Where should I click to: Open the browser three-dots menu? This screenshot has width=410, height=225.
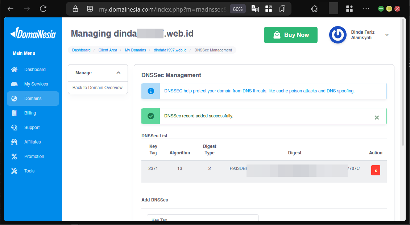(x=366, y=9)
